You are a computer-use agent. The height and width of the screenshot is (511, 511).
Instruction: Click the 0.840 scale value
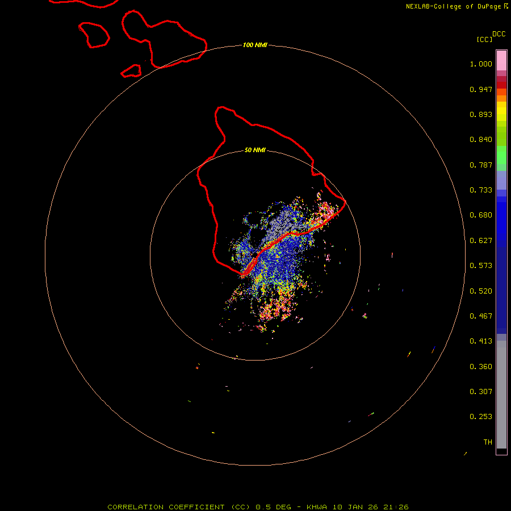tap(481, 140)
